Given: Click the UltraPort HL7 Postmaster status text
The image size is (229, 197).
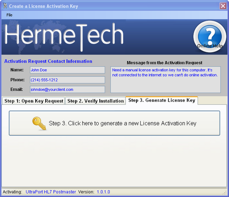Looking at the screenshot, I should [51, 192].
